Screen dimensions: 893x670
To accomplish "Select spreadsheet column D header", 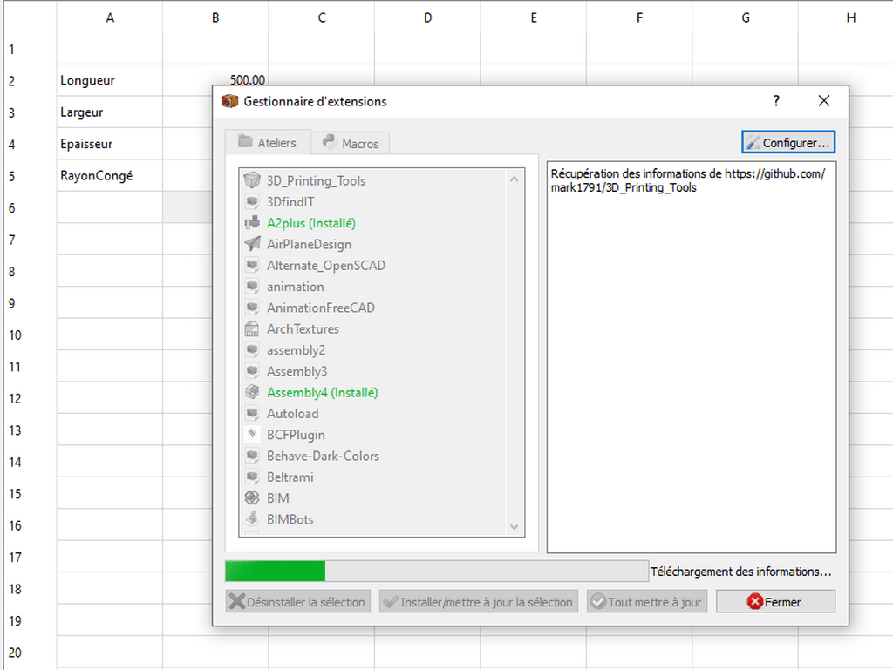I will coord(427,17).
